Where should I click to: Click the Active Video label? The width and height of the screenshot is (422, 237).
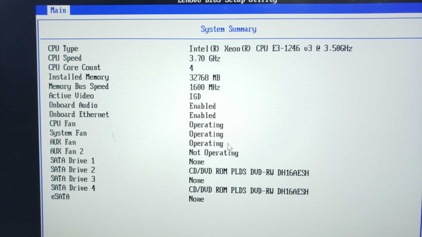pos(71,96)
